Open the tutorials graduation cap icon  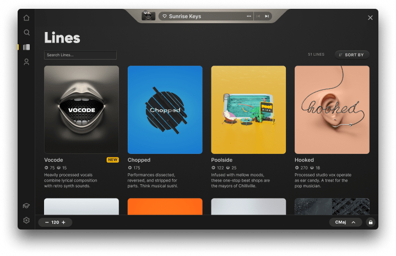(26, 206)
